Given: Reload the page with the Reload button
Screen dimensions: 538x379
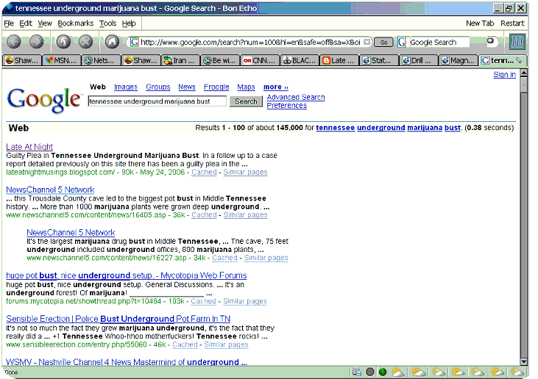Looking at the screenshot, I should [x=63, y=42].
